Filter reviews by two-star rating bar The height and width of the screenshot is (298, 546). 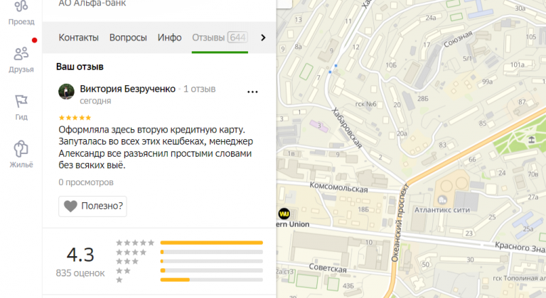click(x=211, y=270)
